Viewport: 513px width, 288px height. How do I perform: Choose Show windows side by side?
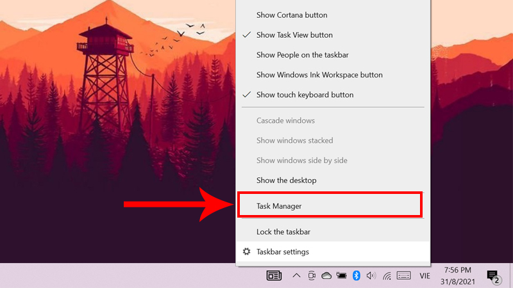pos(333,161)
